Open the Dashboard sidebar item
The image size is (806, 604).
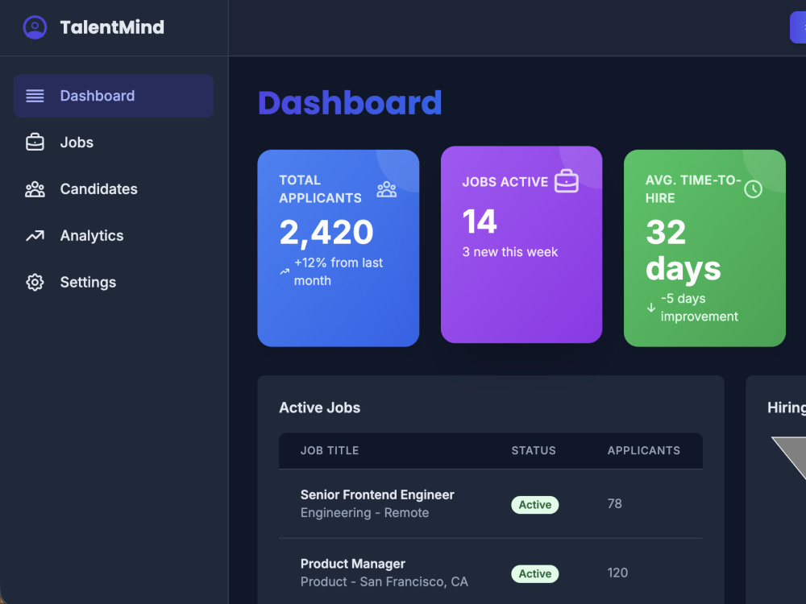click(x=114, y=96)
